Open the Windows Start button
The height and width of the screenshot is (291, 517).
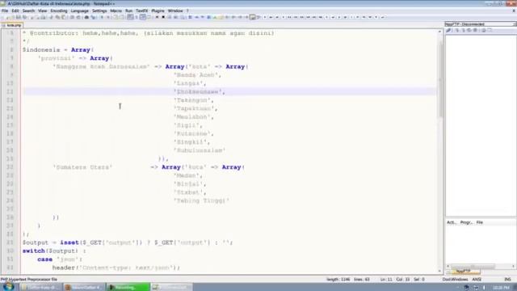(8, 286)
